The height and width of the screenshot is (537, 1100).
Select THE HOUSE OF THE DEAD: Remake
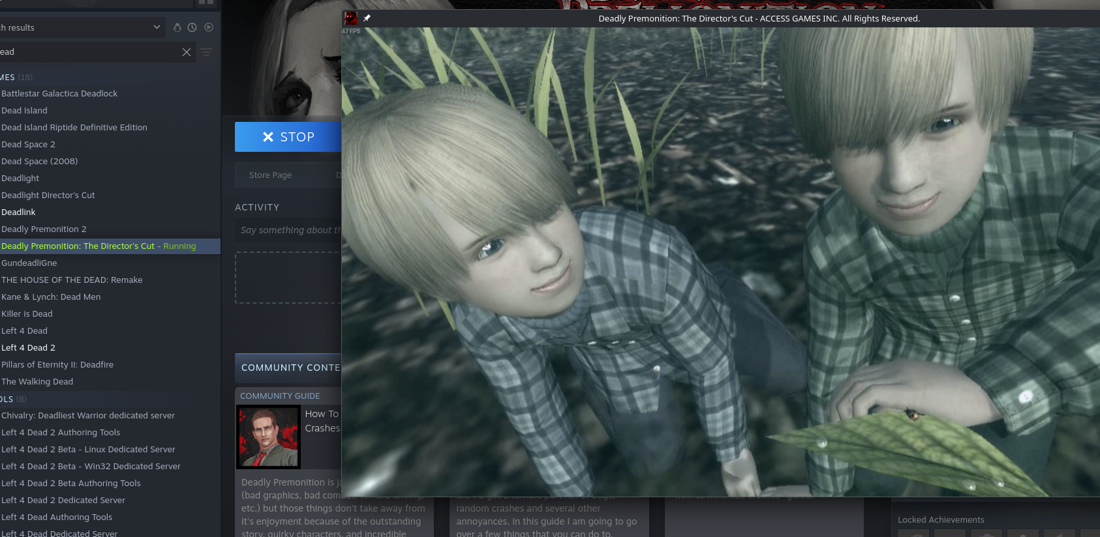(72, 280)
